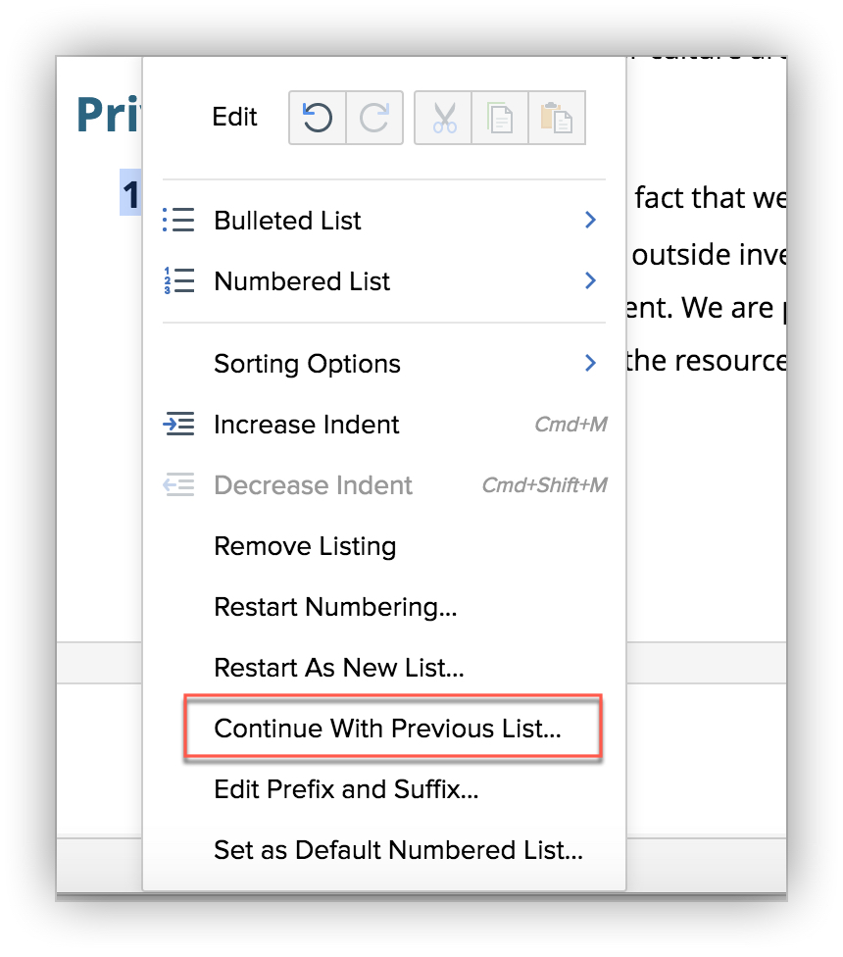This screenshot has width=843, height=957.
Task: Click the disabled Decrease Indent icon
Action: (178, 484)
